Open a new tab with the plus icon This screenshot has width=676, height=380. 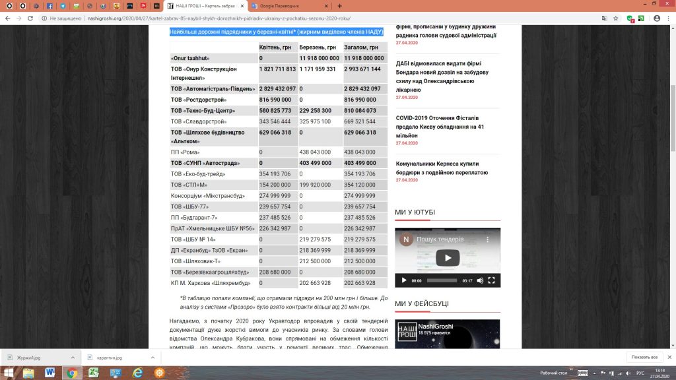pos(340,6)
